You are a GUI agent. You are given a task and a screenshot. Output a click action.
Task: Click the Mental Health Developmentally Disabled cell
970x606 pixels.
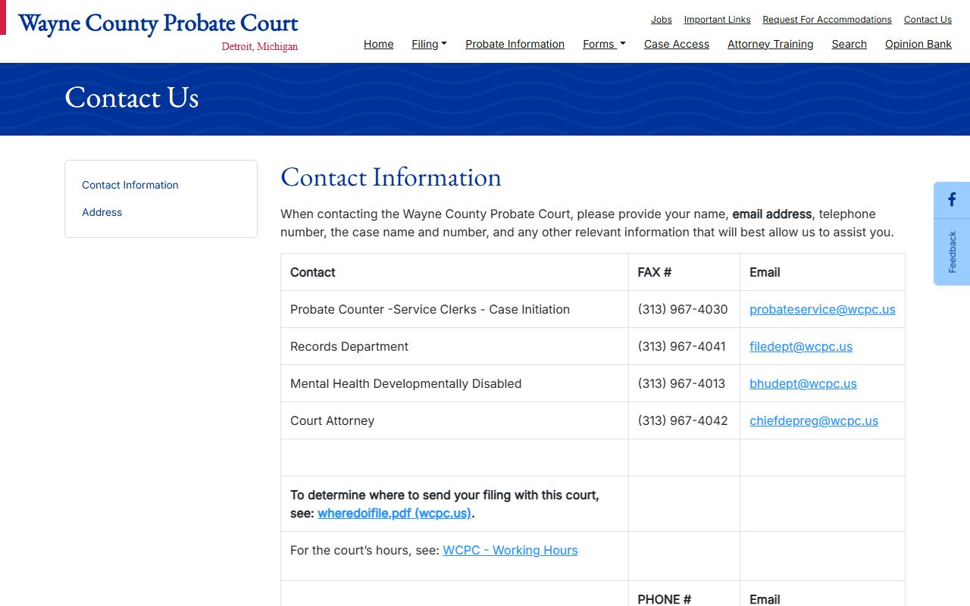coord(455,383)
